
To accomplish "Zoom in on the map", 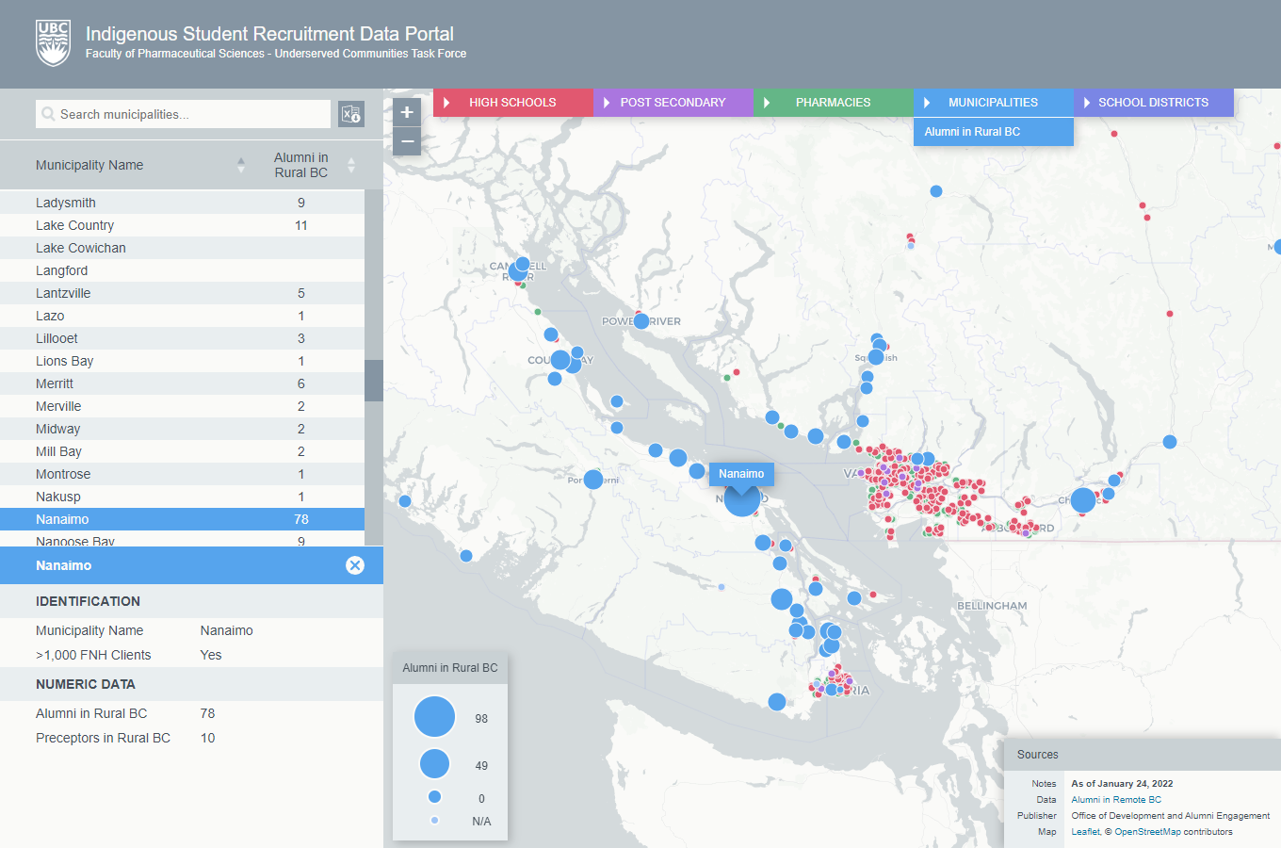I will click(407, 112).
